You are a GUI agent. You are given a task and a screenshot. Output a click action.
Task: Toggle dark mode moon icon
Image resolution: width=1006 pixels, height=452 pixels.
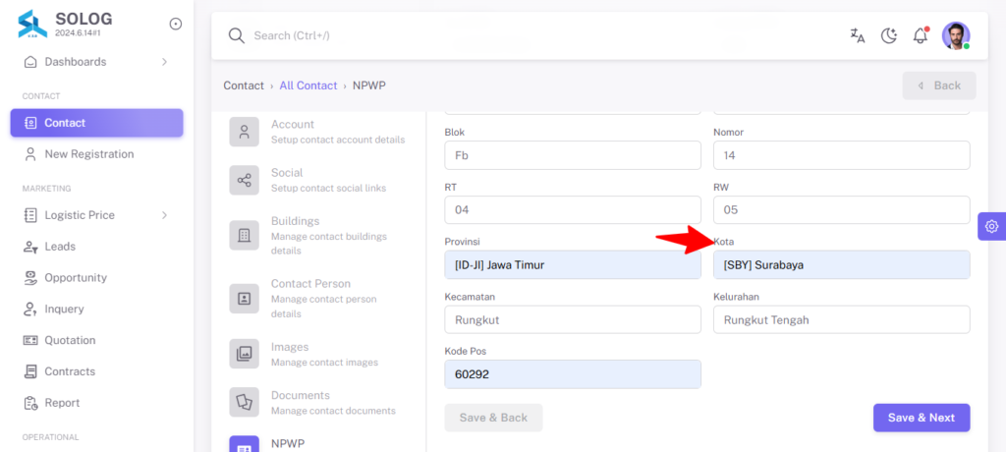[888, 36]
